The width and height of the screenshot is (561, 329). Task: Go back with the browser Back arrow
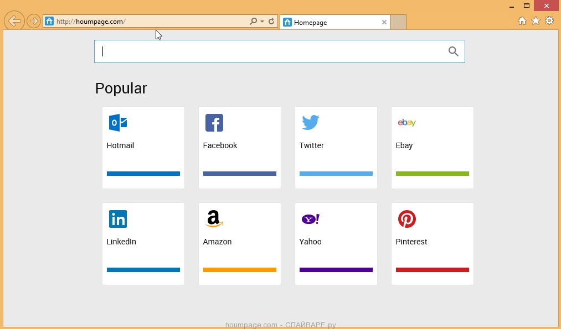(14, 21)
